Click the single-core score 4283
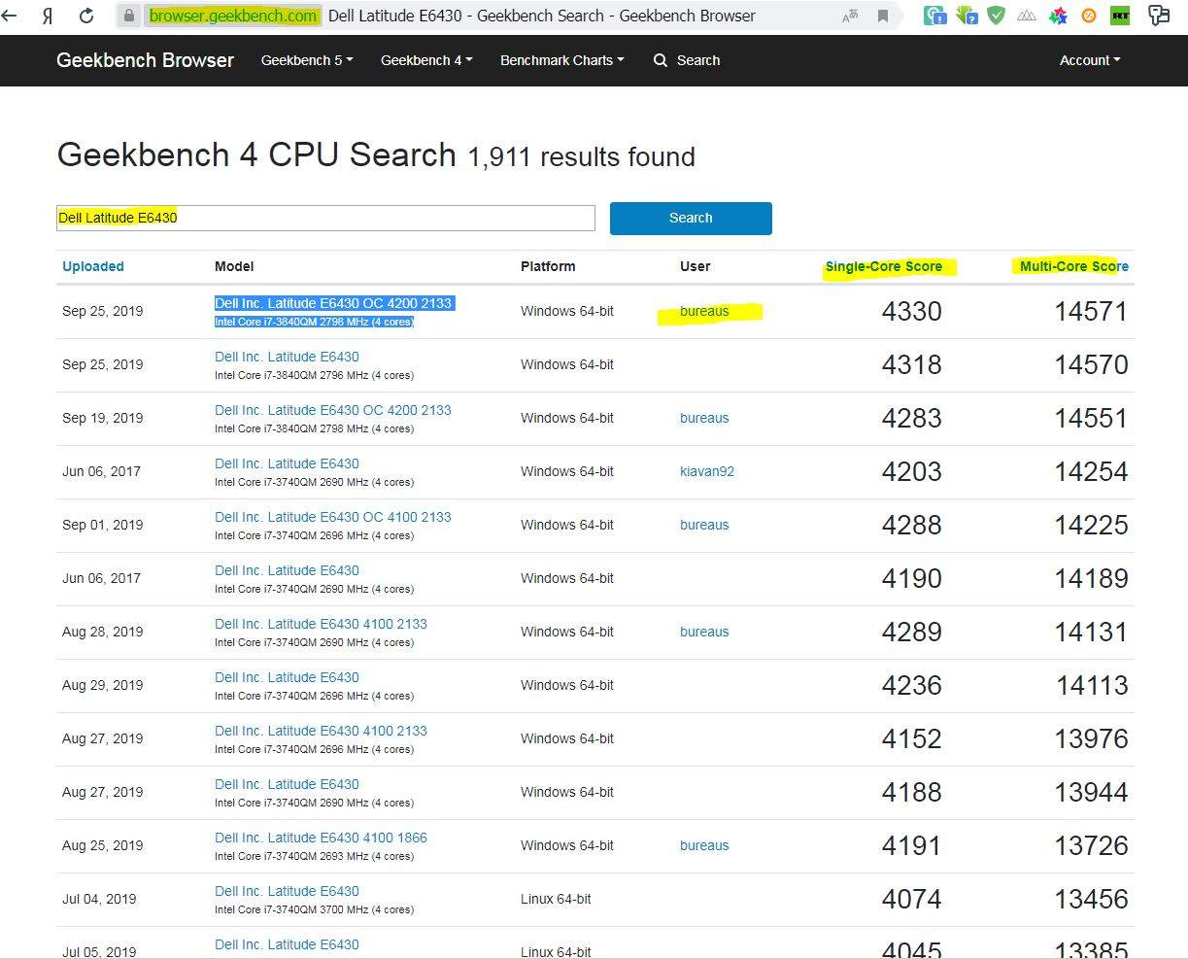The width and height of the screenshot is (1188, 959). tap(911, 418)
